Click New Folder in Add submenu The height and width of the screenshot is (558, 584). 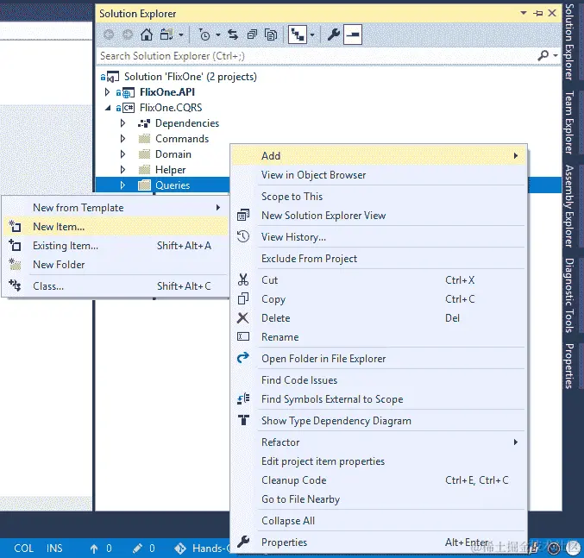[116, 265]
